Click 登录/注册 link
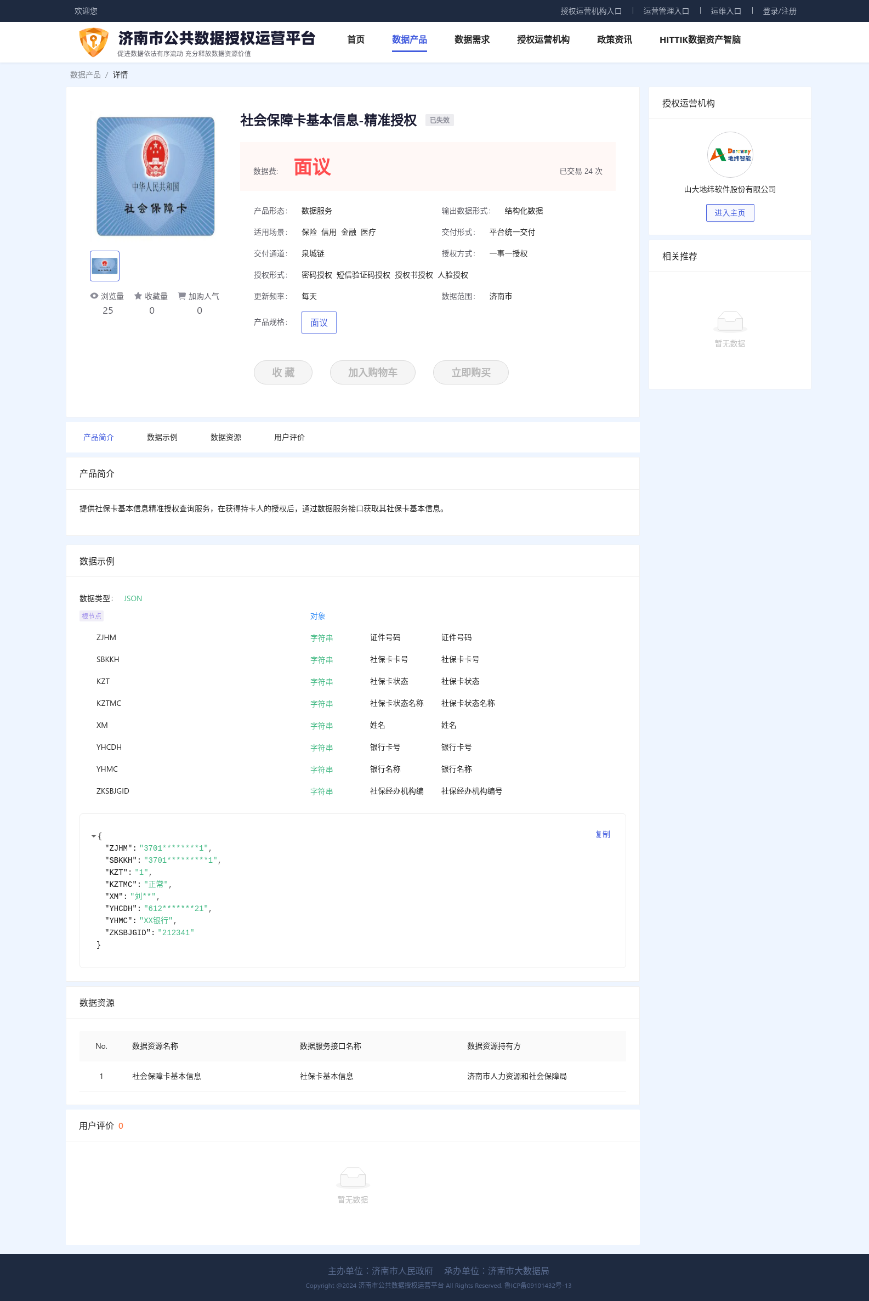This screenshot has width=869, height=1301. click(x=779, y=11)
